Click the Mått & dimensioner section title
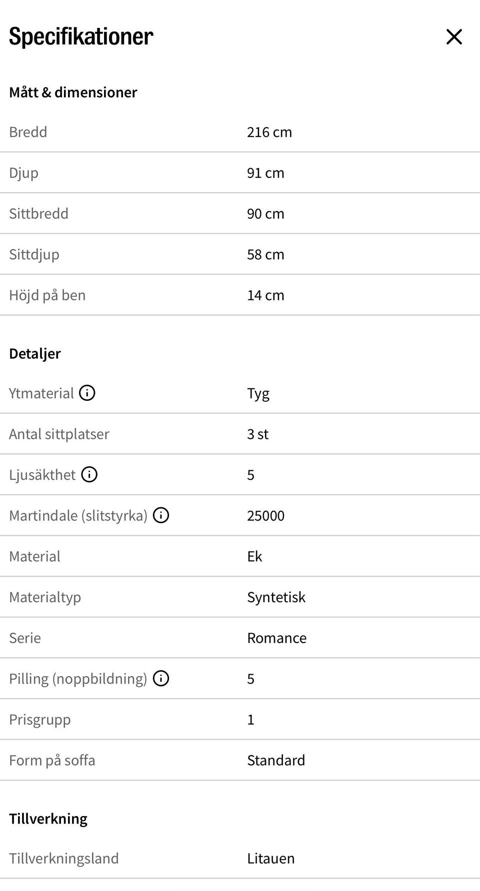This screenshot has height=891, width=480. tap(73, 92)
